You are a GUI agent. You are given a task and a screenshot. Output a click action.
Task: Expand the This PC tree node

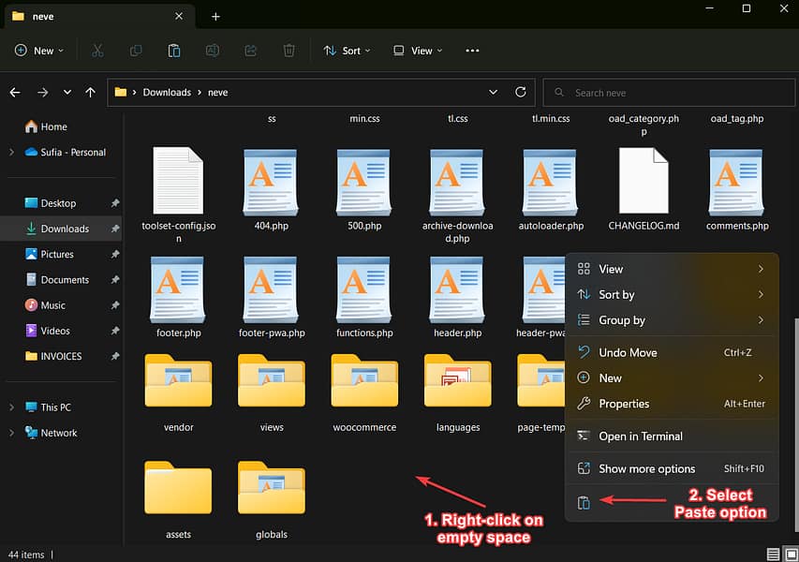(x=11, y=407)
